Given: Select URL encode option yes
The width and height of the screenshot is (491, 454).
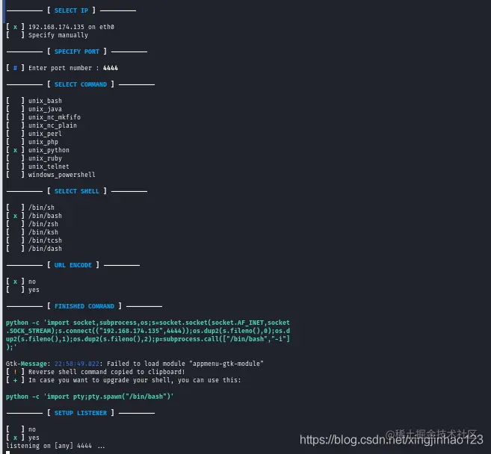Looking at the screenshot, I should [23, 290].
